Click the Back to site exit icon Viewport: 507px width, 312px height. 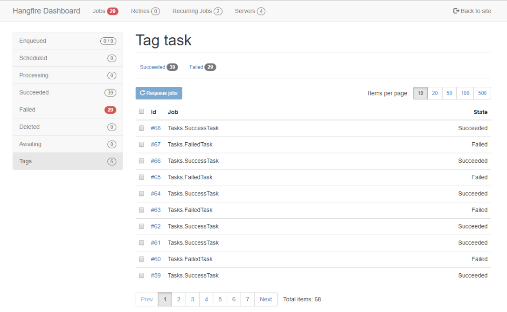(x=456, y=11)
